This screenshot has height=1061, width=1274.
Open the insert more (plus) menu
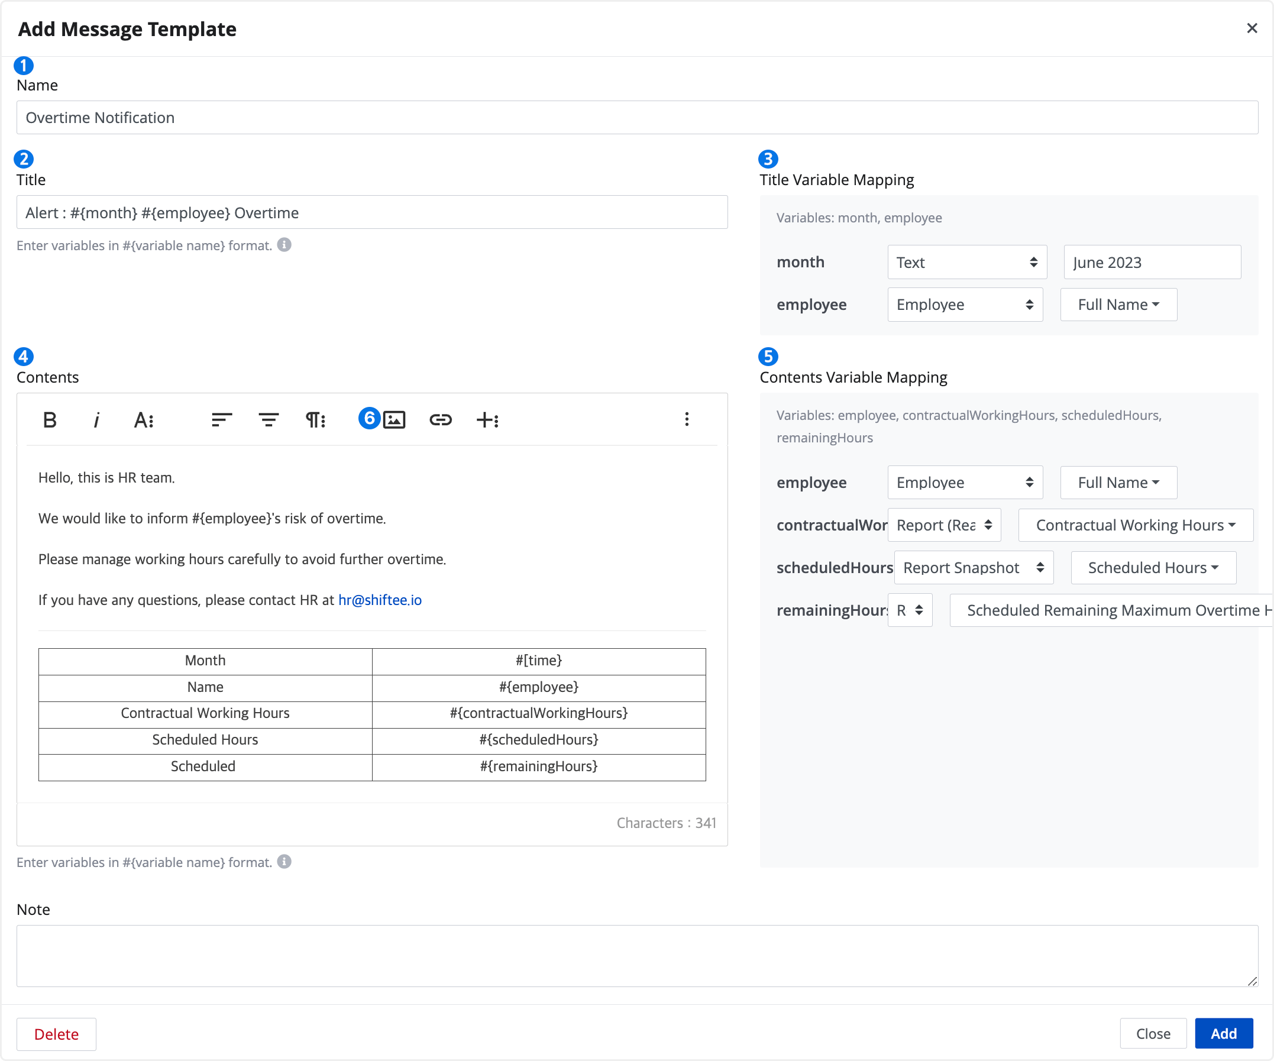pos(487,420)
